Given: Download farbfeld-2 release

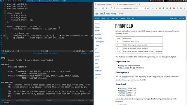Looking at the screenshot, I should tap(123, 91).
